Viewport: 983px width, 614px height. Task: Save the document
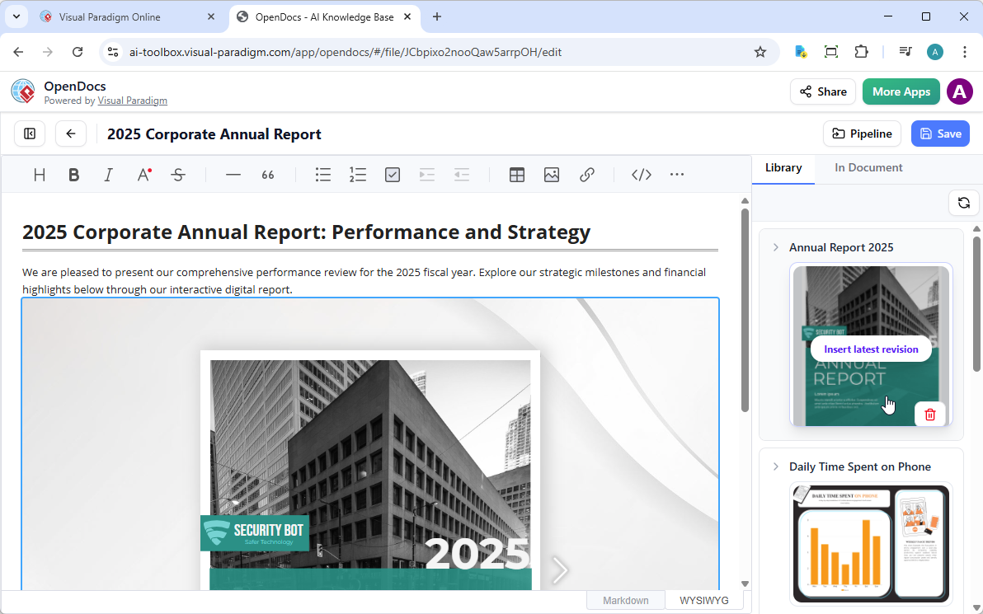[939, 134]
